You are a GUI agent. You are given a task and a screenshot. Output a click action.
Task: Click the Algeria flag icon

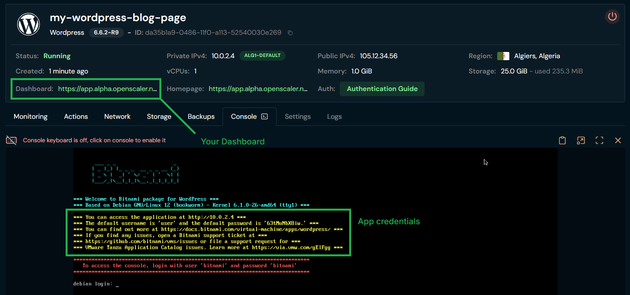point(503,56)
